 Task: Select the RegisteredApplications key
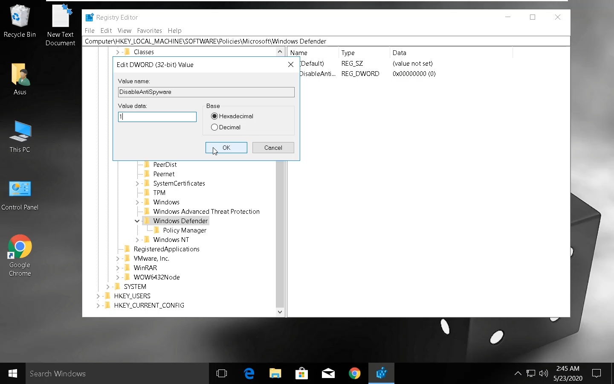pyautogui.click(x=167, y=249)
